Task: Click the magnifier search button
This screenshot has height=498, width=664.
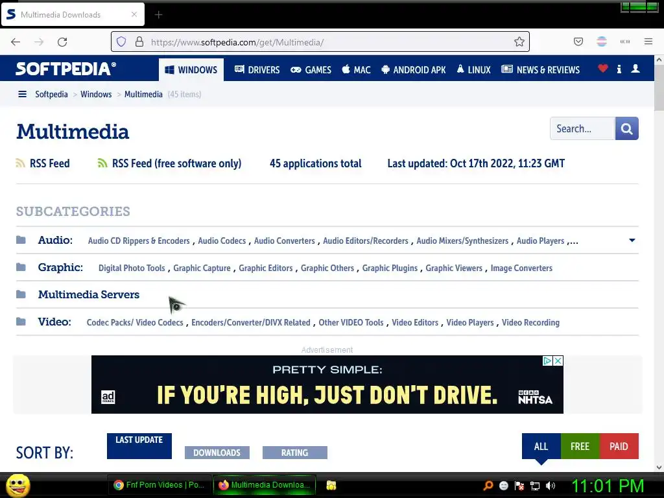Action: tap(627, 128)
